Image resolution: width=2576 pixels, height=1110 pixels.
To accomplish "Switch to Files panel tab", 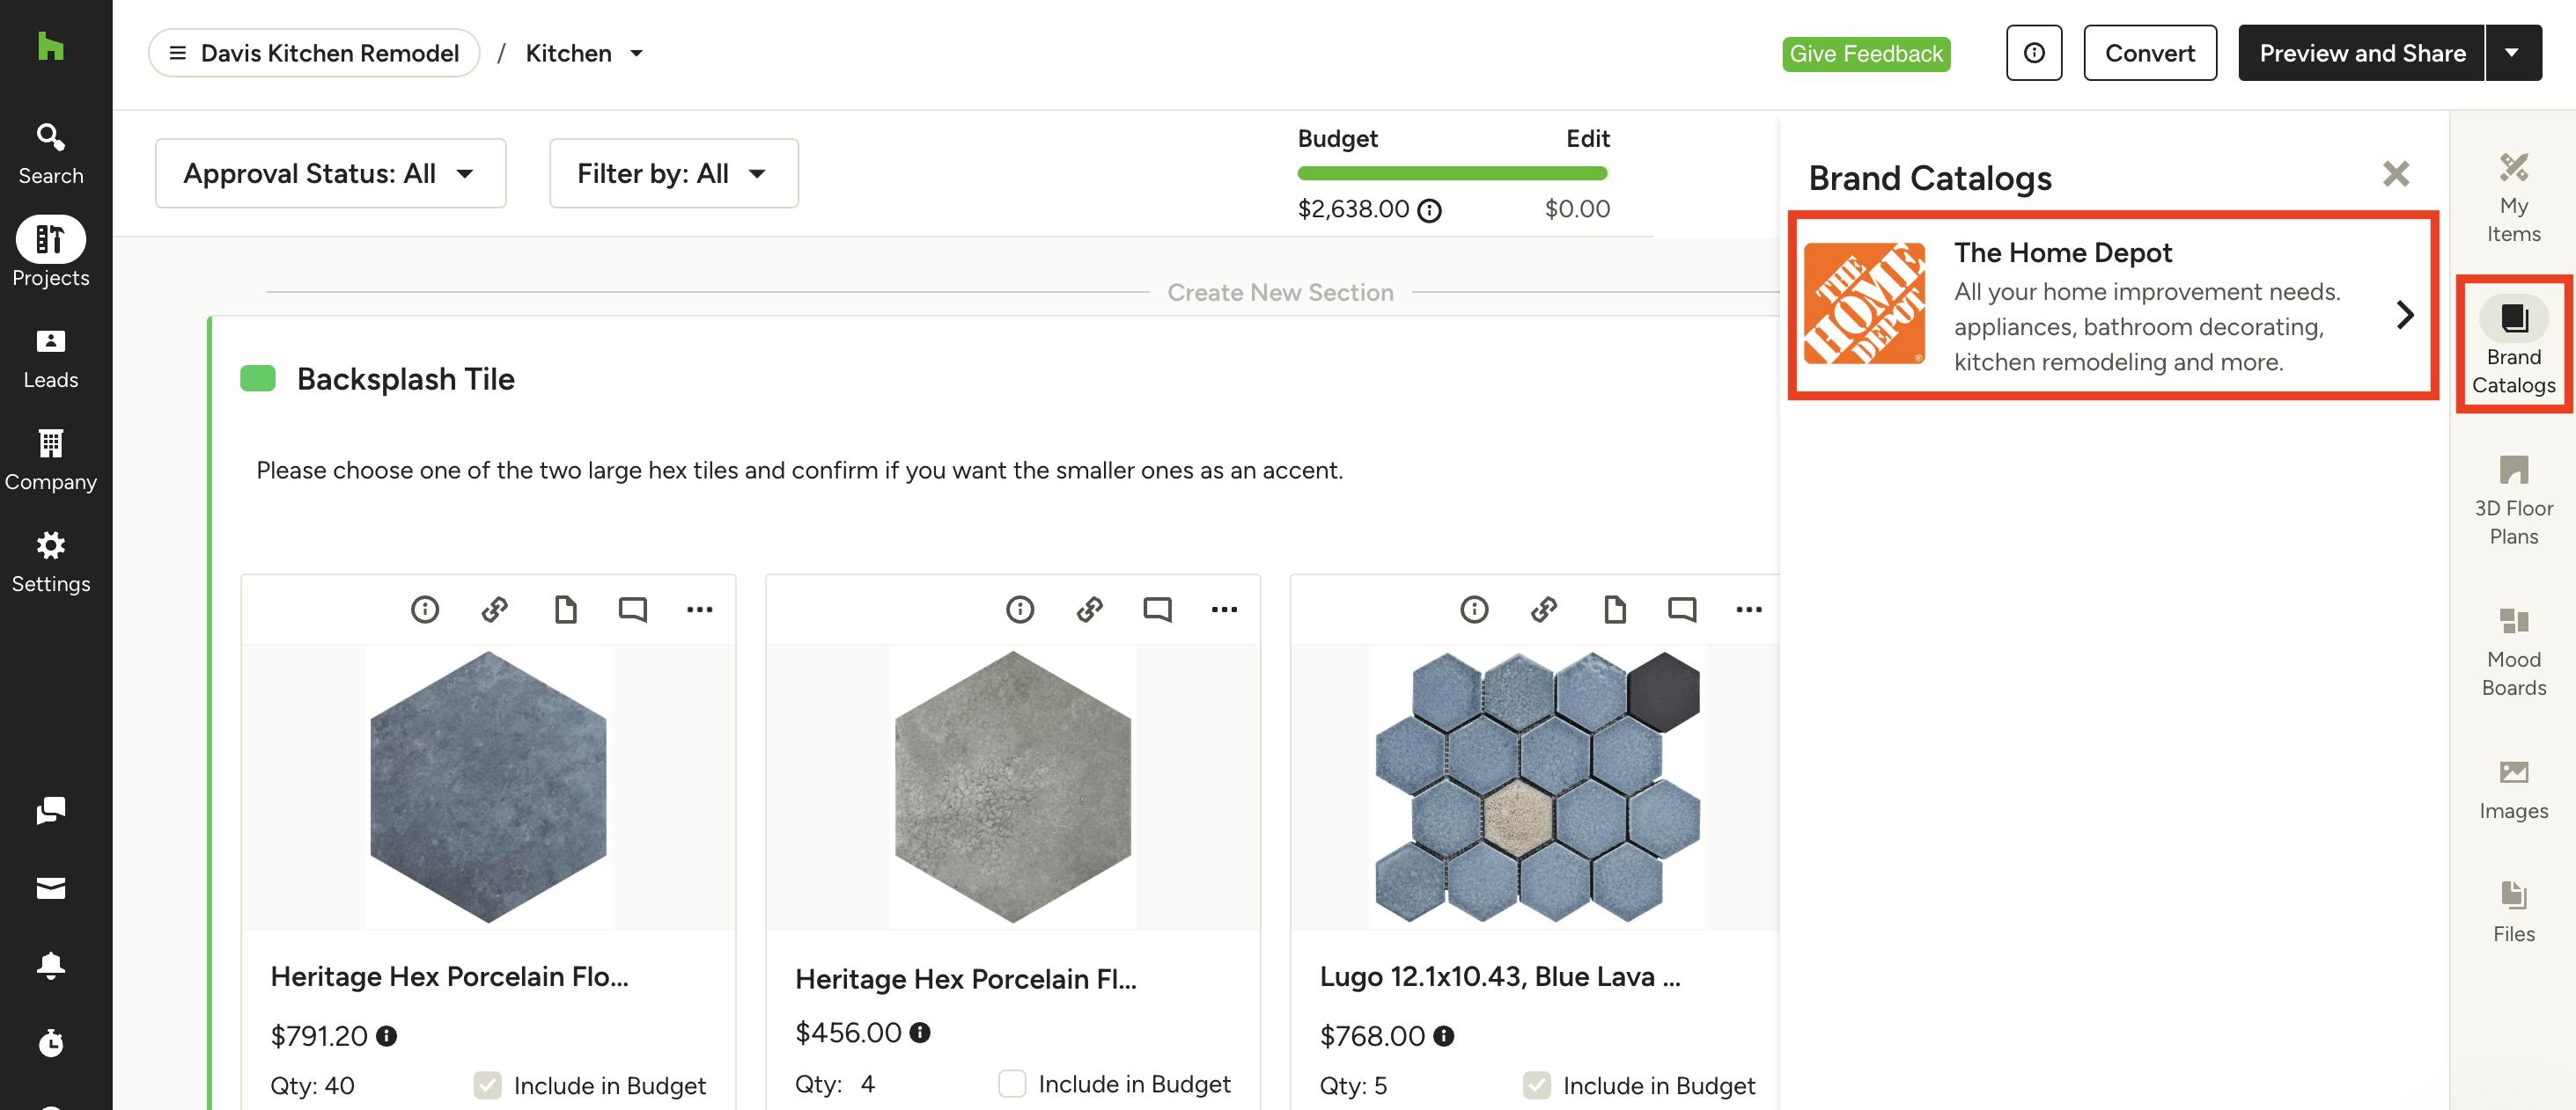I will (2514, 911).
